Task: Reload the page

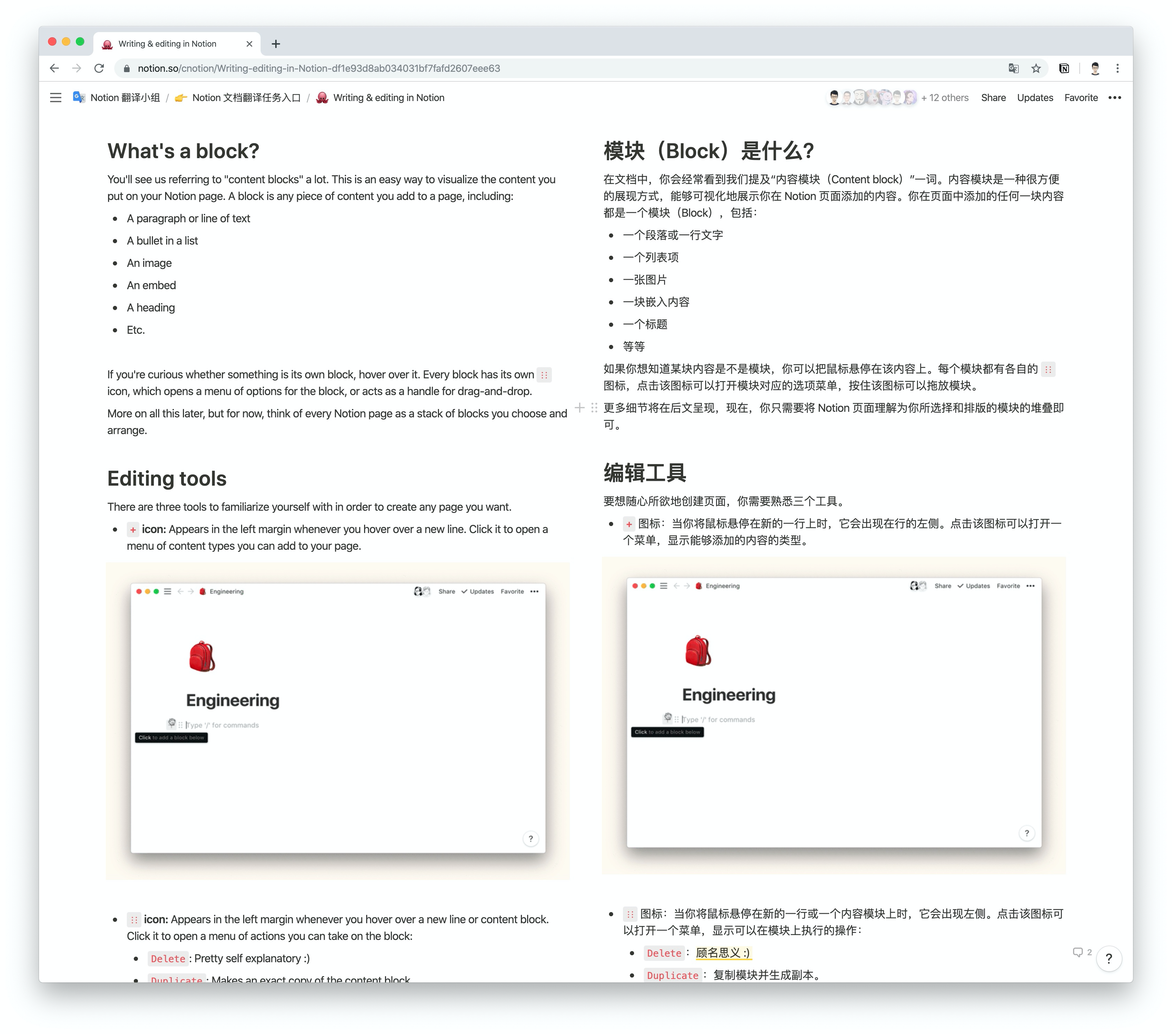Action: coord(99,68)
